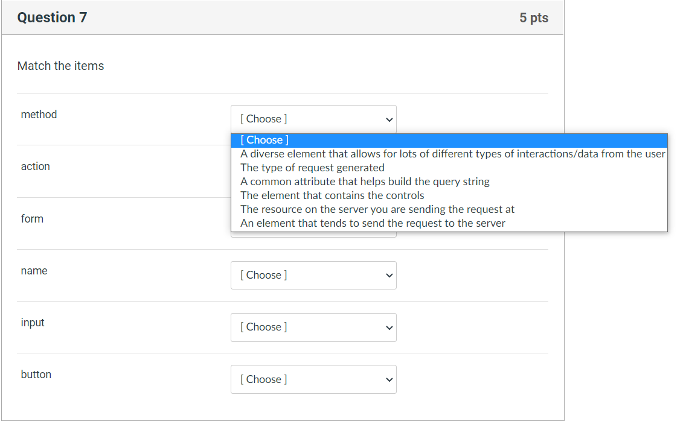Click the 'action' row label
The width and height of the screenshot is (689, 427).
[36, 166]
